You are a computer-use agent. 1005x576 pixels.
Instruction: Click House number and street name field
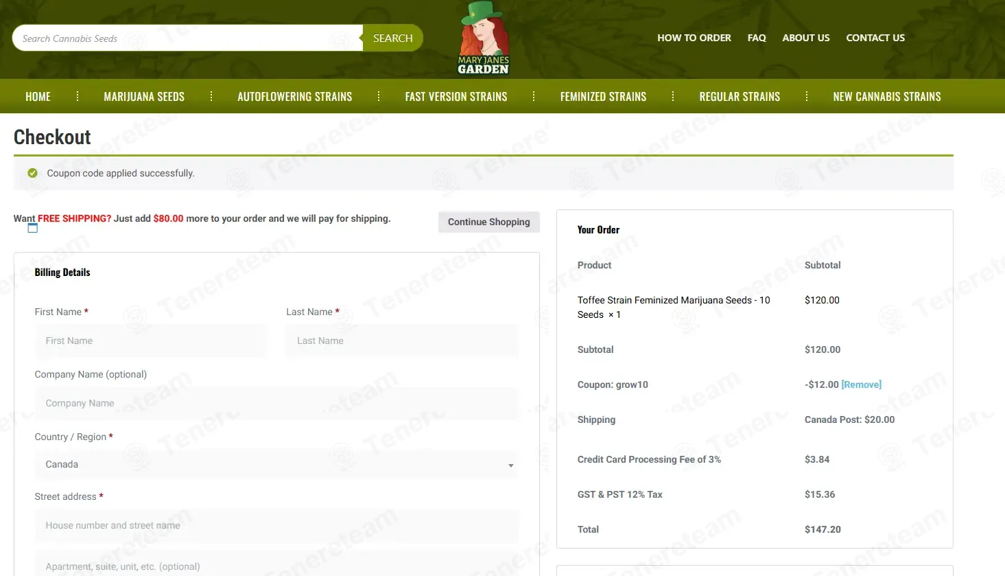coord(276,525)
